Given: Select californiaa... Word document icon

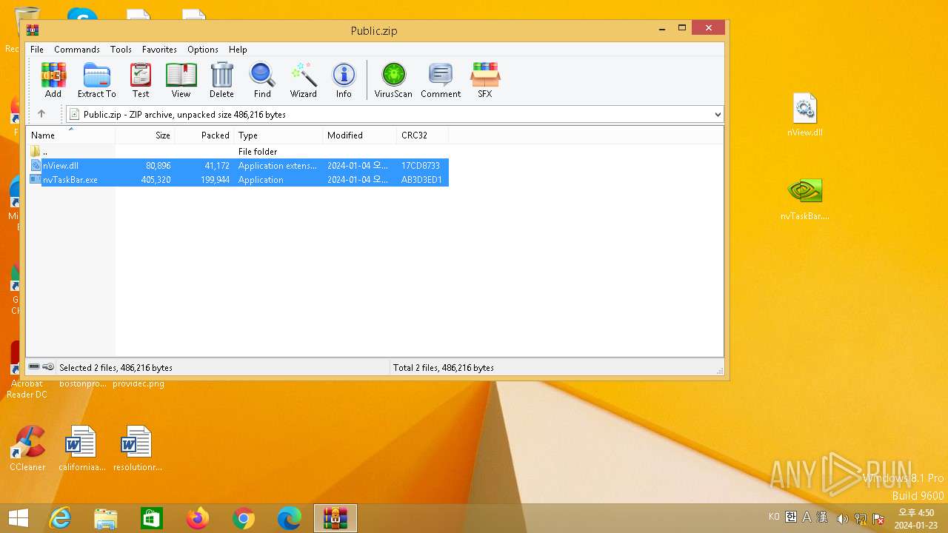Looking at the screenshot, I should click(81, 449).
